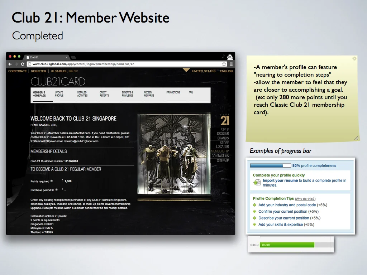Open the UNITED STATES region selector
The height and width of the screenshot is (275, 367).
[204, 71]
